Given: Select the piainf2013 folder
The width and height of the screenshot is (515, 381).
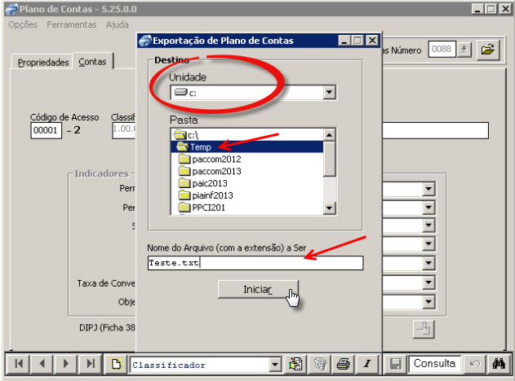Looking at the screenshot, I should tap(247, 195).
